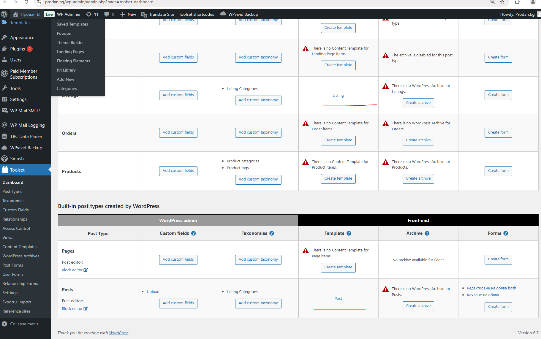Click the Toolset sidebar icon
Screen dimensions: 541x339
click(5, 170)
